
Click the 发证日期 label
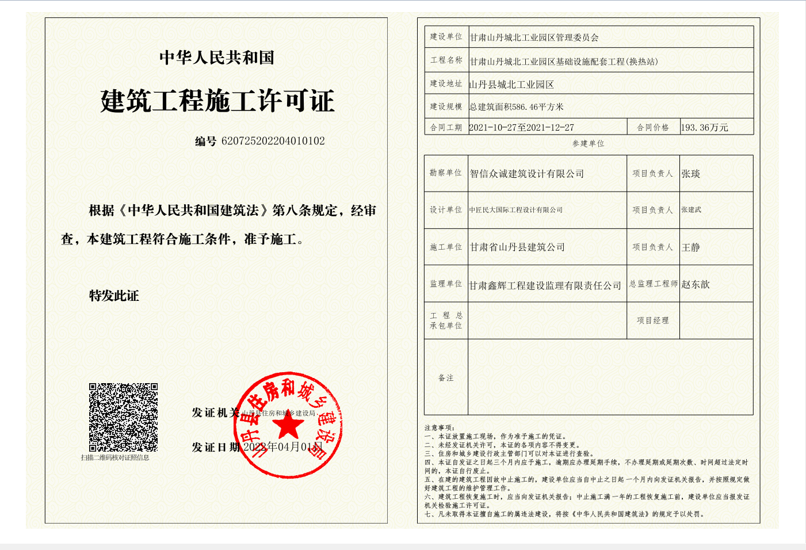tap(216, 447)
